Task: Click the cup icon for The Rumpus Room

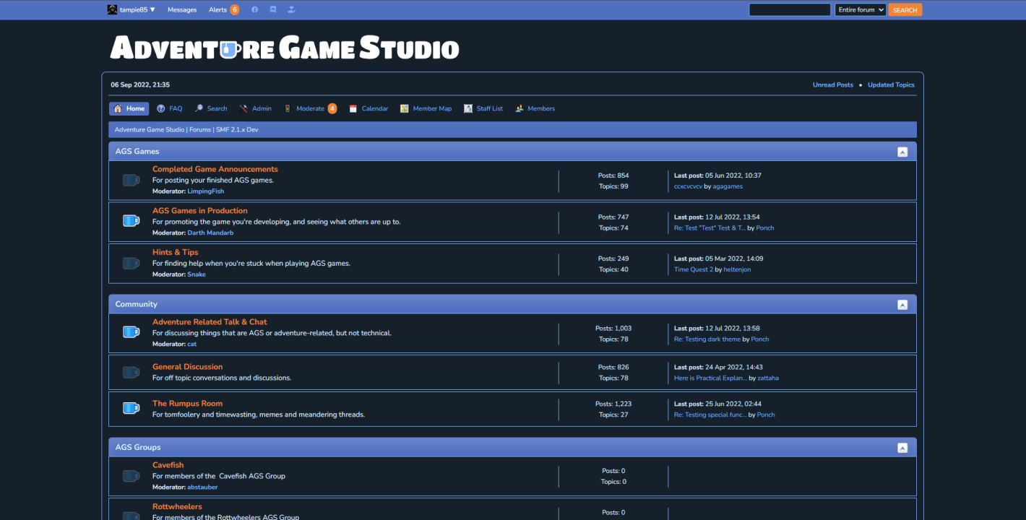Action: 131,409
